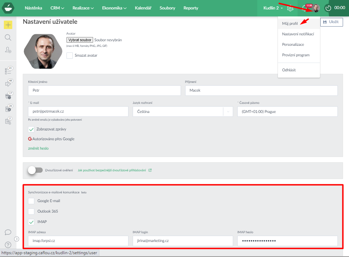Check the Outlook 365 checkbox

pyautogui.click(x=31, y=211)
